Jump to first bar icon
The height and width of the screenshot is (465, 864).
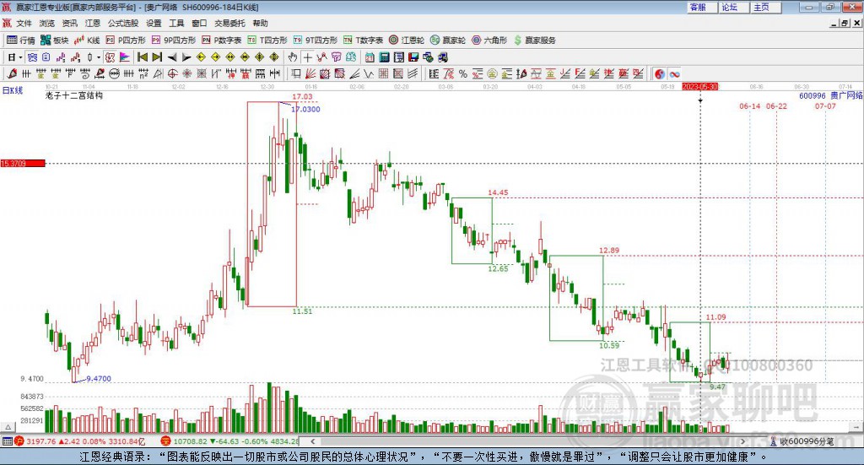point(143,57)
